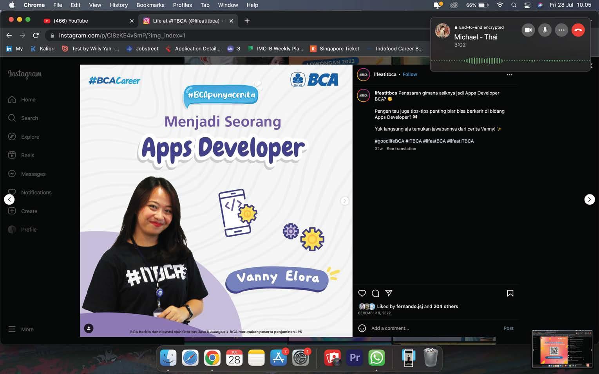Open Instagram Home in sidebar
599x374 pixels.
[22, 100]
